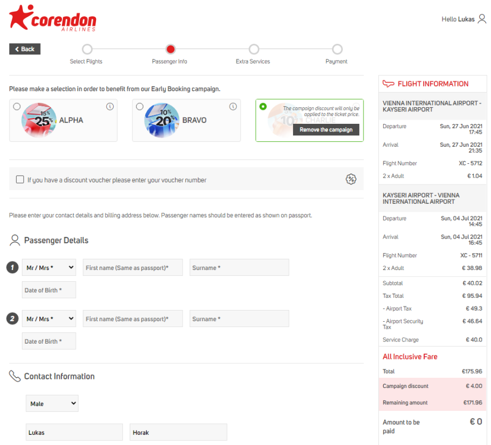
Task: Click the user profile icon beside Hello Lukas
Action: (x=482, y=19)
